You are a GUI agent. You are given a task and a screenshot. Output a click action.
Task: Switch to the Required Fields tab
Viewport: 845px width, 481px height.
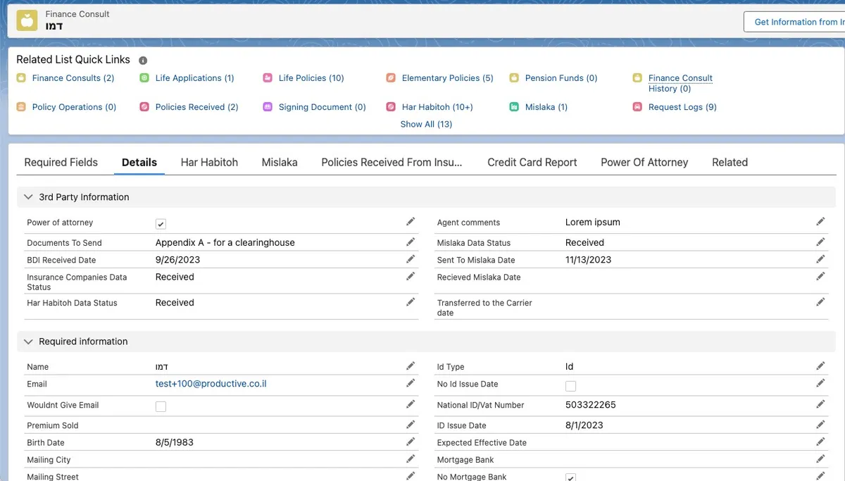61,162
